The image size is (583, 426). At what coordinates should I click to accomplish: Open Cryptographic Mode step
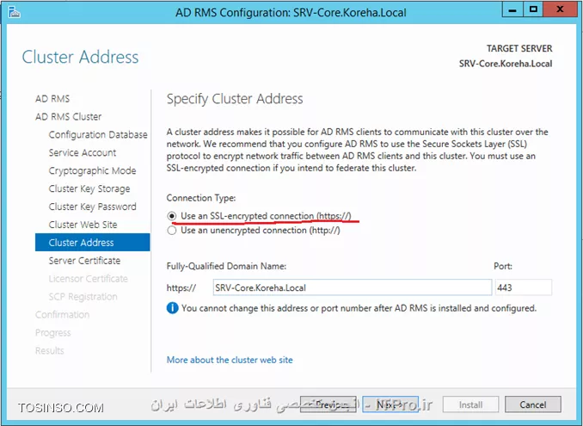tap(92, 170)
